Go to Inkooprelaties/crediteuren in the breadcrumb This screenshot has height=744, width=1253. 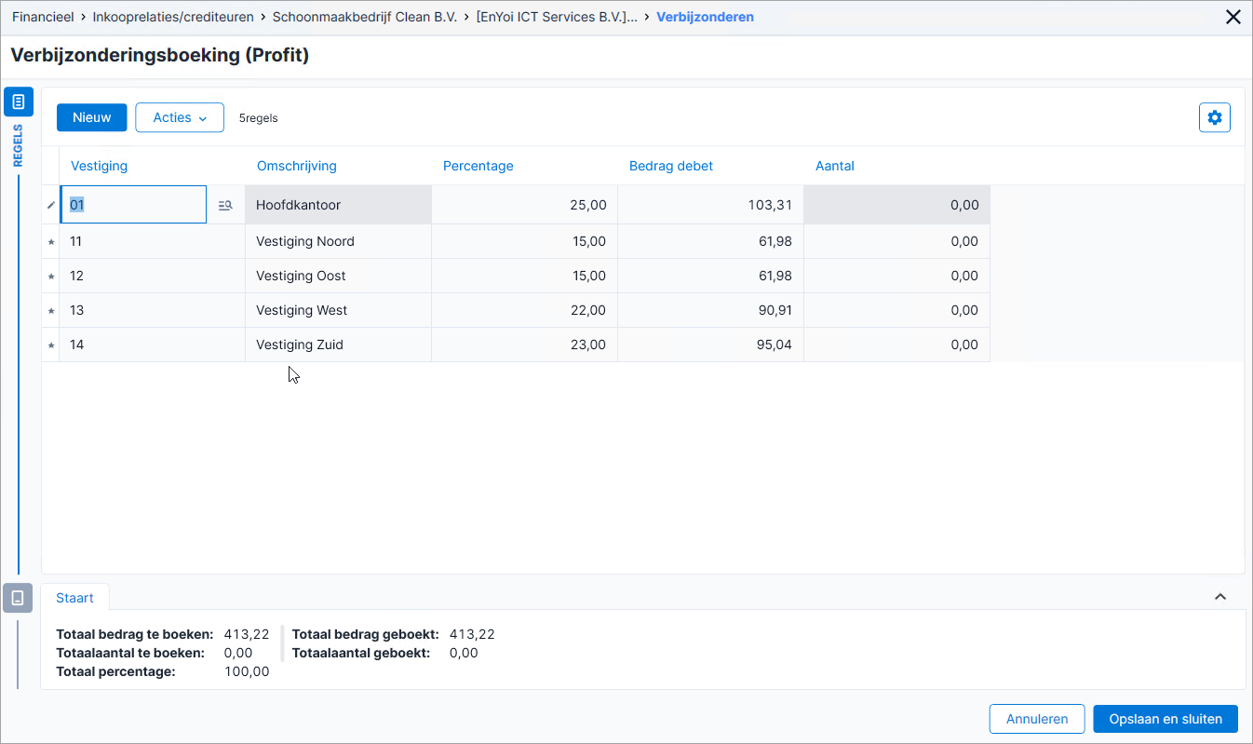pos(173,17)
